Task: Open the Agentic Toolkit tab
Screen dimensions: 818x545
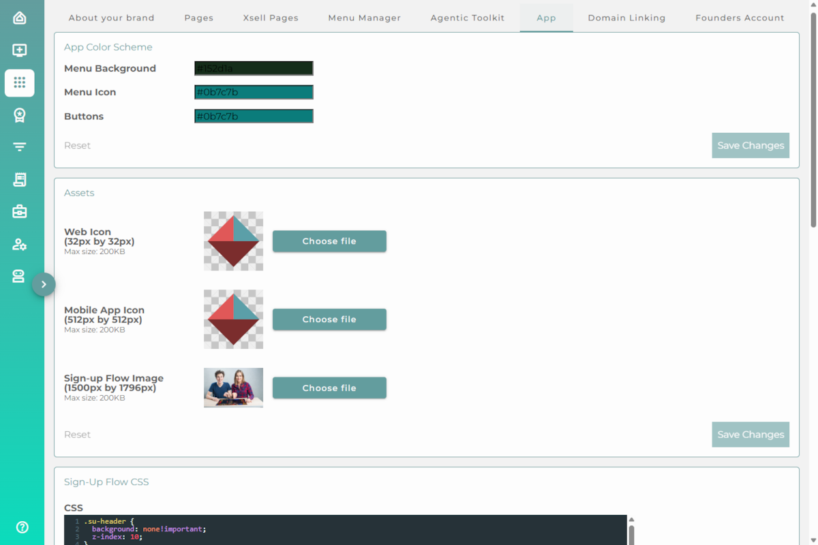Action: 468,18
